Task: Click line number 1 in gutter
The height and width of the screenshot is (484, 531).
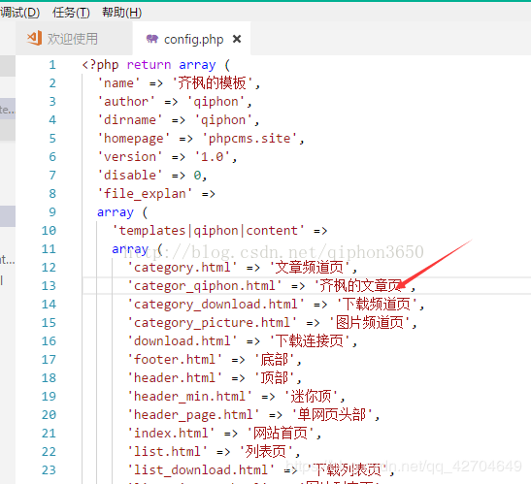Action: (52, 65)
